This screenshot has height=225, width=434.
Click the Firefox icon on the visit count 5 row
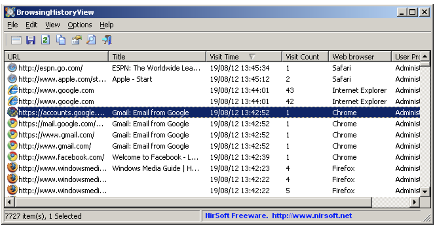click(12, 190)
